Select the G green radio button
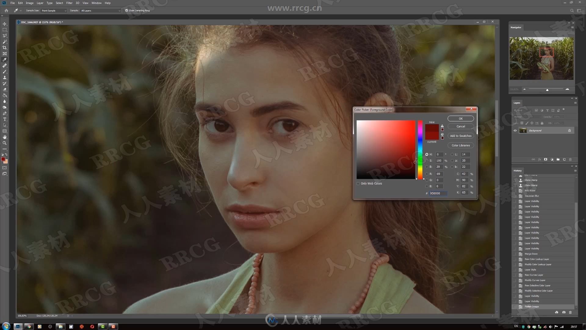This screenshot has height=330, width=586. pyautogui.click(x=427, y=180)
